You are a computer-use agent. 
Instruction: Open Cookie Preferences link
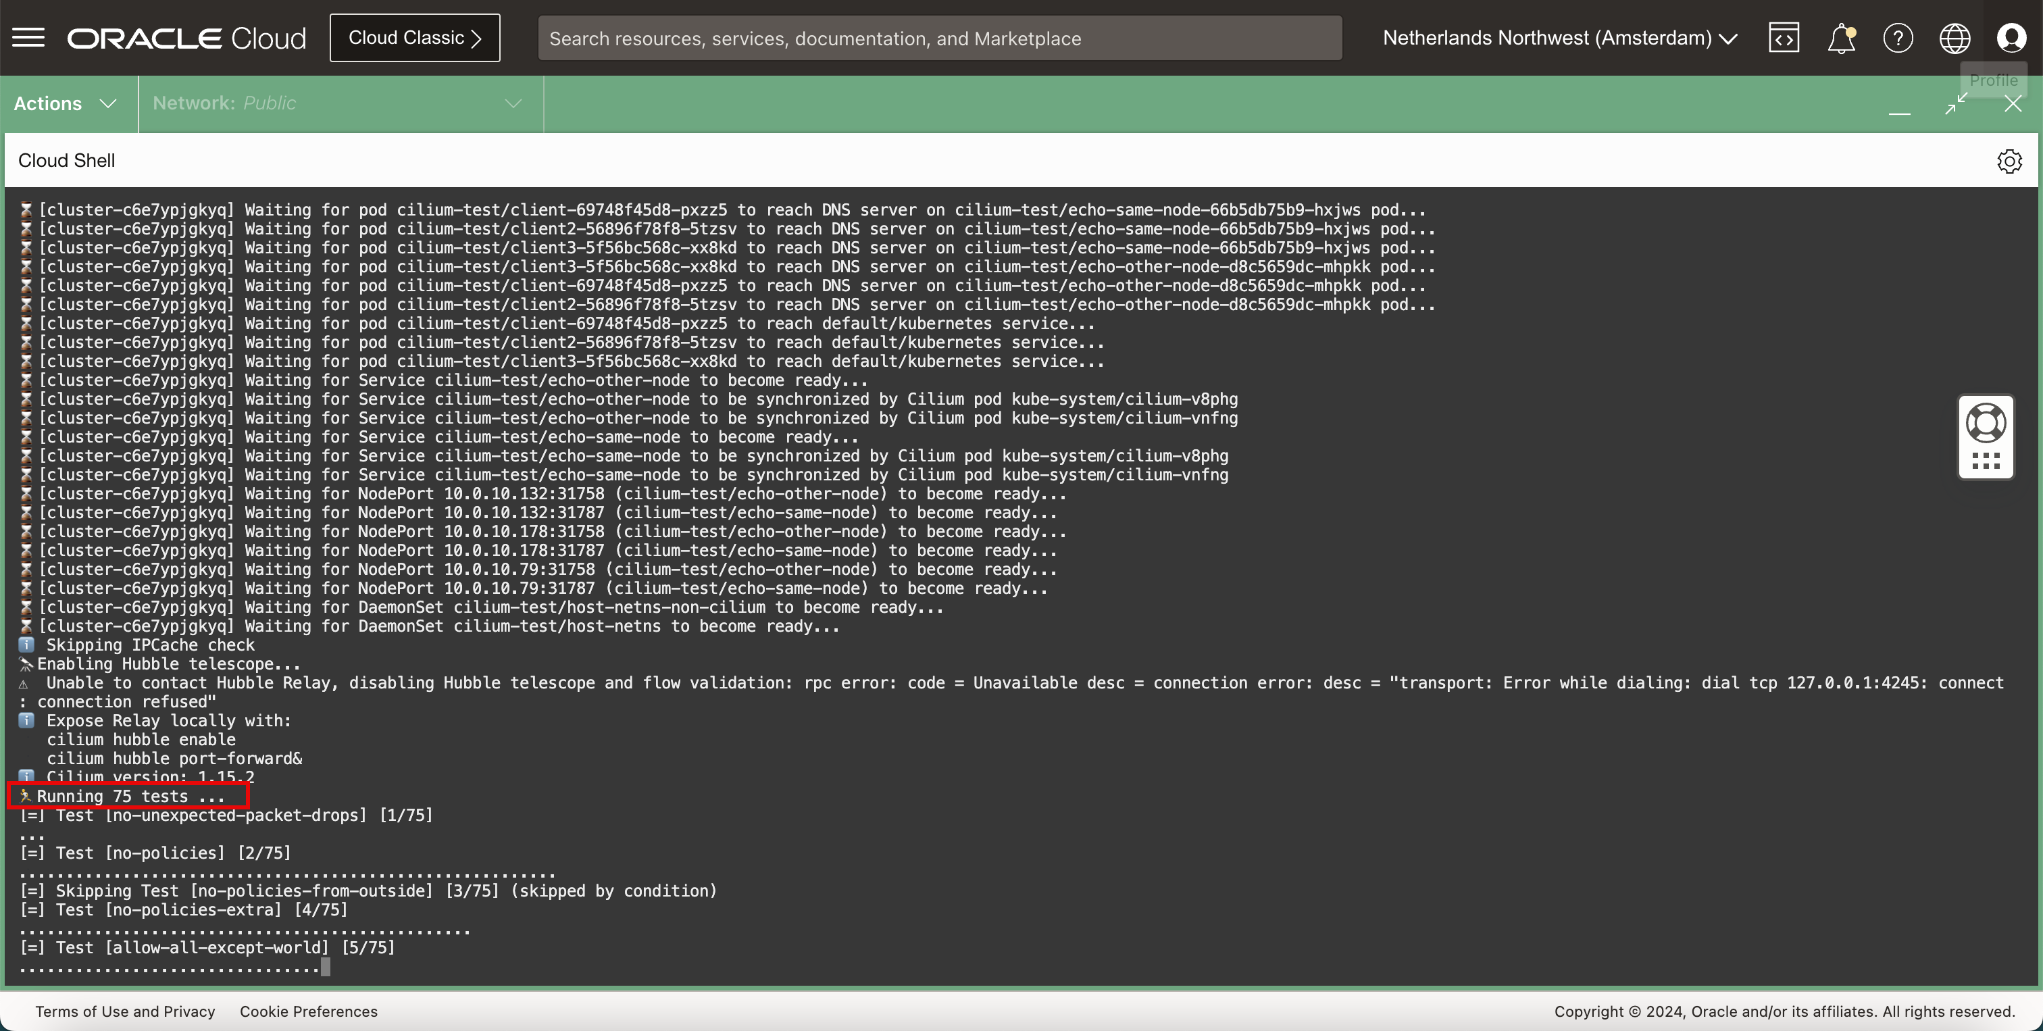click(309, 1011)
